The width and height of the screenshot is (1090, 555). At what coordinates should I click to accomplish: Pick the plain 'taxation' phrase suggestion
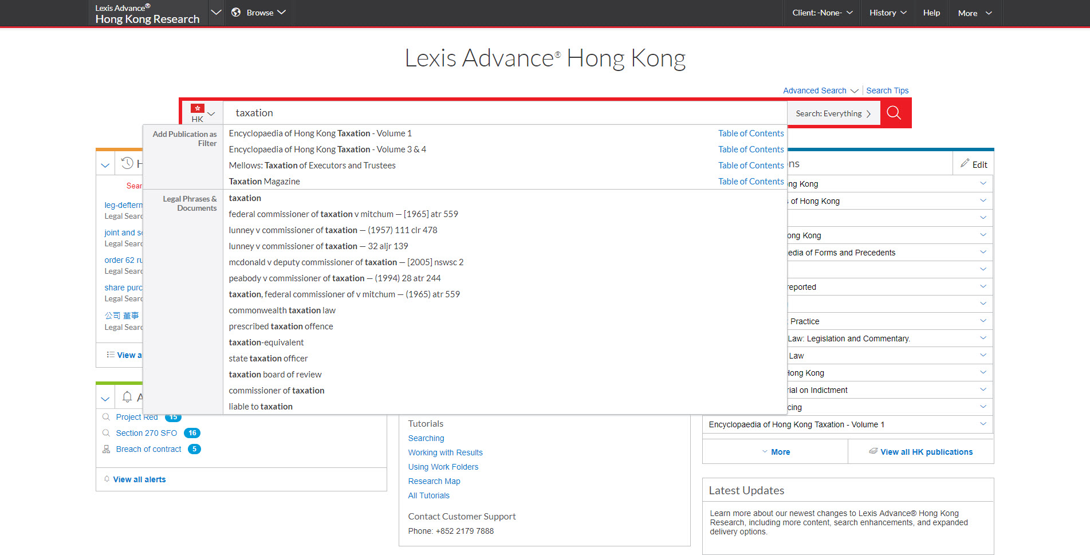tap(245, 198)
